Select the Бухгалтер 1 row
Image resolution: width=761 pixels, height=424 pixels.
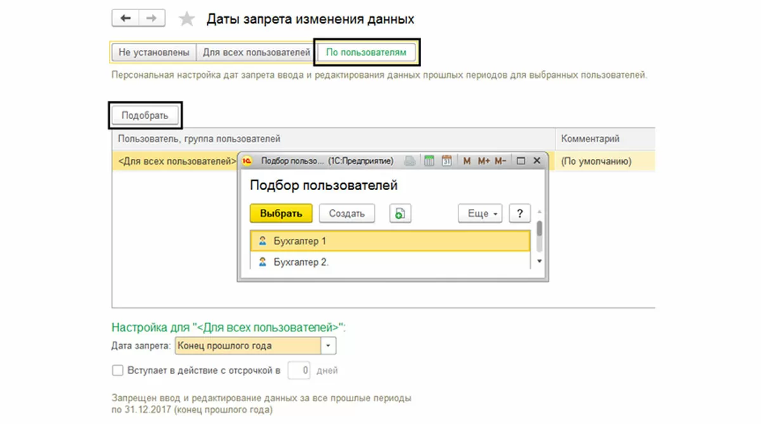(x=390, y=241)
